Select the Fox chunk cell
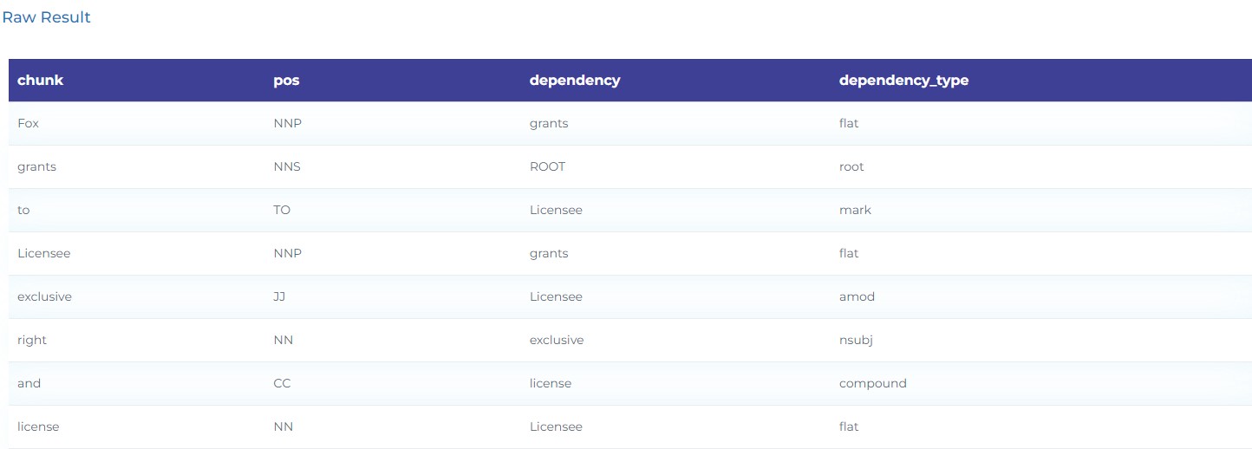 tap(28, 123)
